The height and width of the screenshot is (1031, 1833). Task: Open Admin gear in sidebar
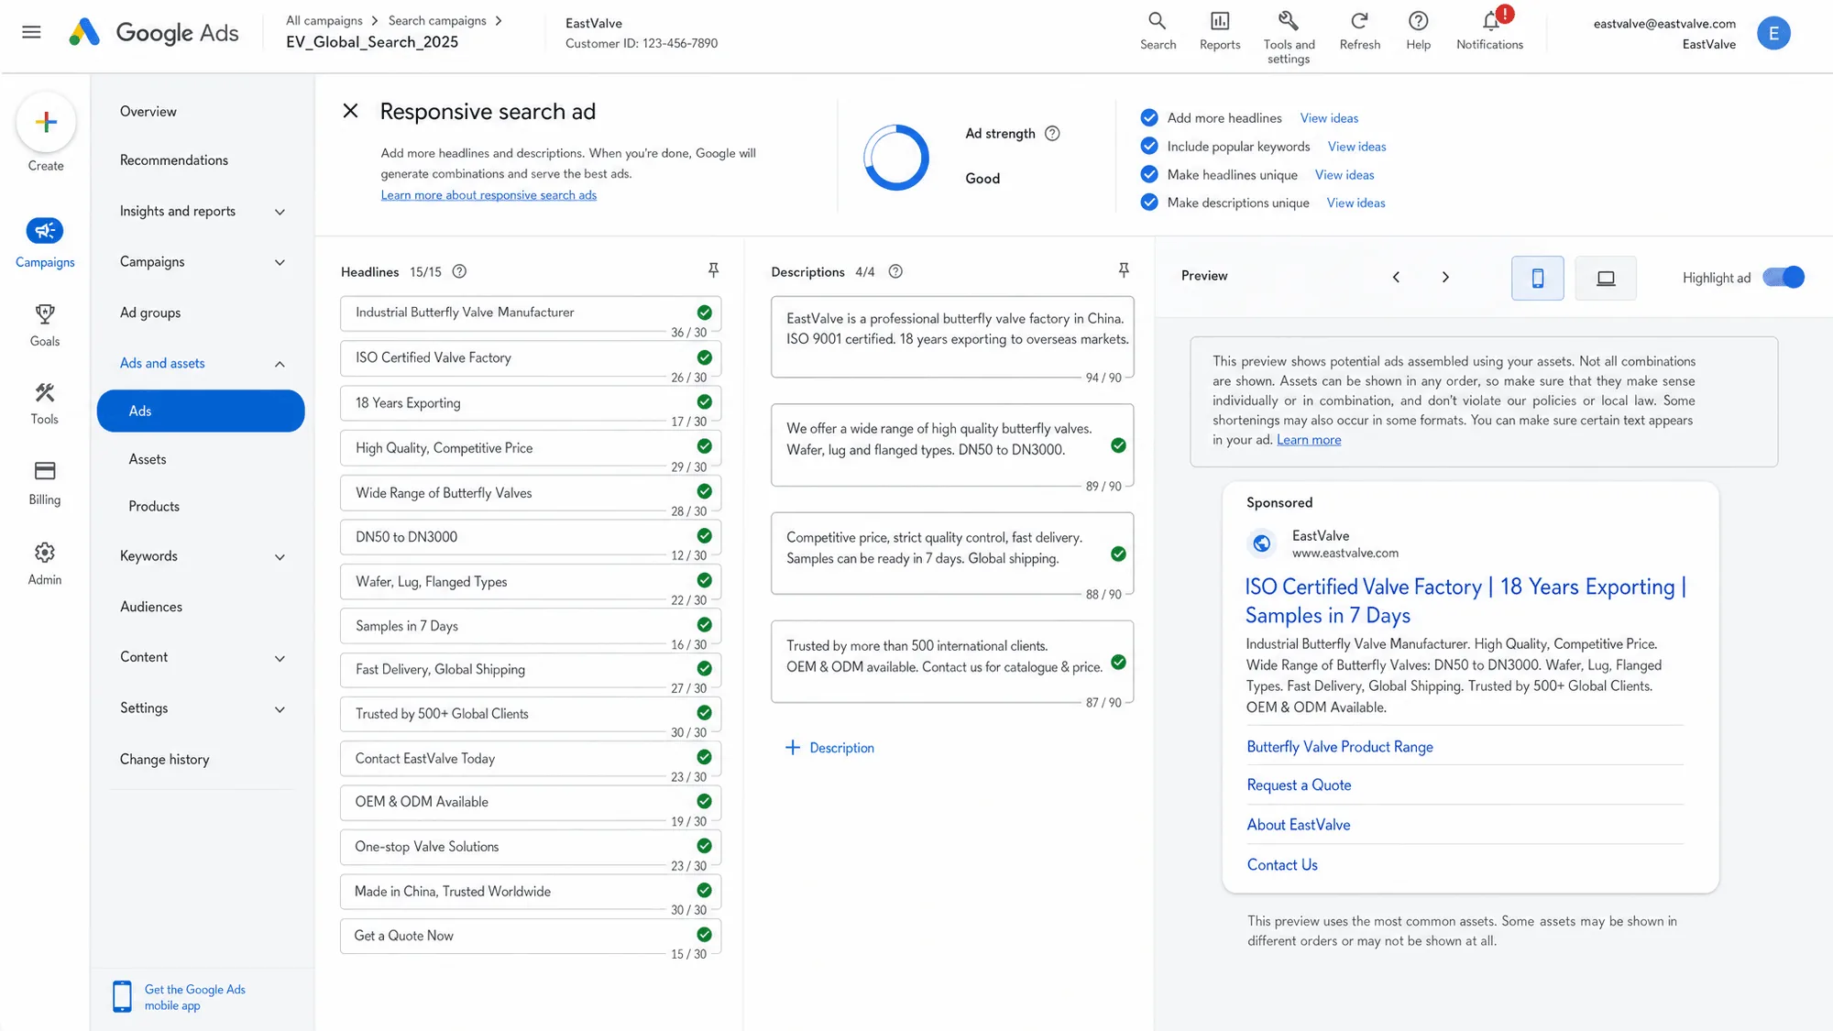[45, 553]
